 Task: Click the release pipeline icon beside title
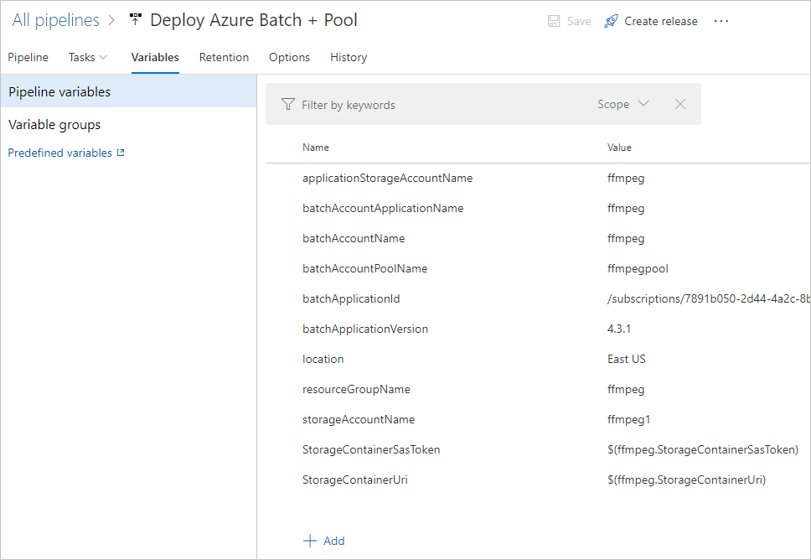click(x=136, y=19)
